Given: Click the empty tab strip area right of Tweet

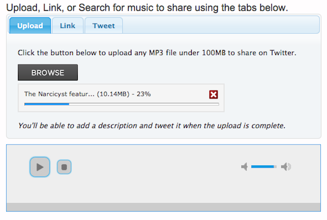Looking at the screenshot, I should pyautogui.click(x=220, y=25).
